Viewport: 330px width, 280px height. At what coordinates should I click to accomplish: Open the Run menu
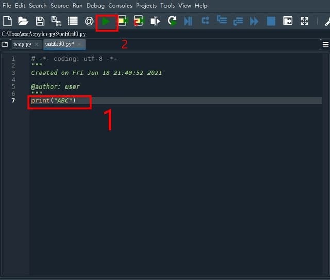pos(78,6)
